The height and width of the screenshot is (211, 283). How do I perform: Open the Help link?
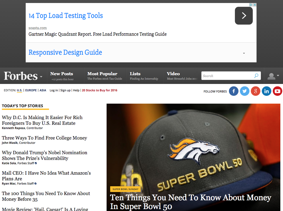tap(76, 90)
